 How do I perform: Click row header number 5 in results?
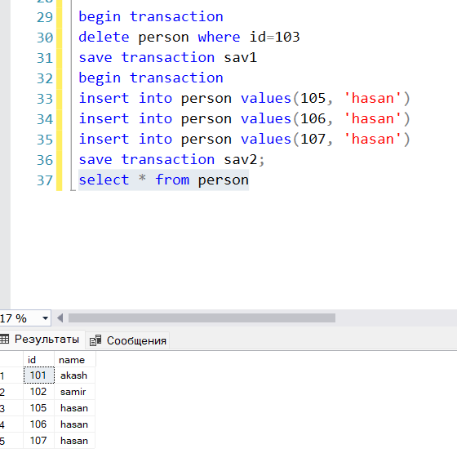pyautogui.click(x=11, y=441)
